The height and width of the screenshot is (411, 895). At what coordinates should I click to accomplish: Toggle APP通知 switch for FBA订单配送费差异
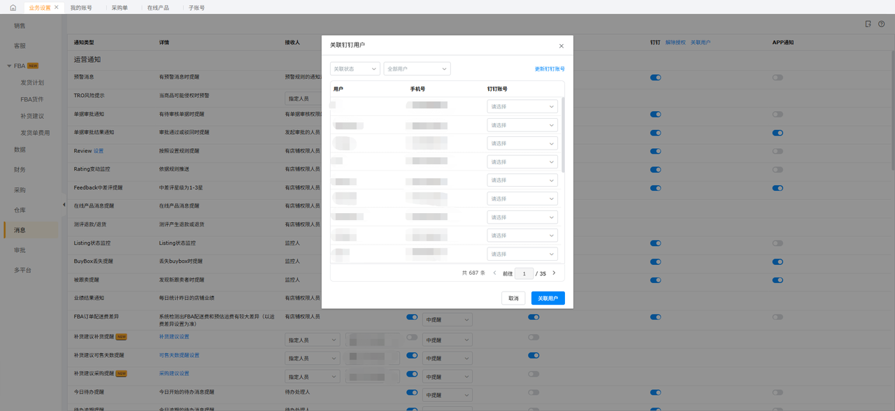pos(778,317)
